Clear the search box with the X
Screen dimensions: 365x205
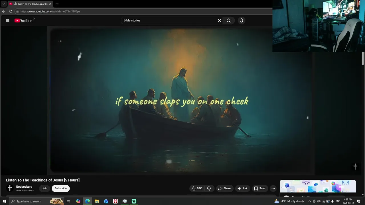[220, 20]
